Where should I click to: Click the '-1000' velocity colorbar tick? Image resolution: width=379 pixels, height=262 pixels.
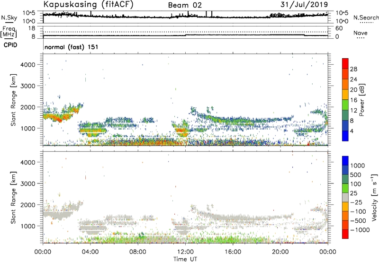[360, 230]
